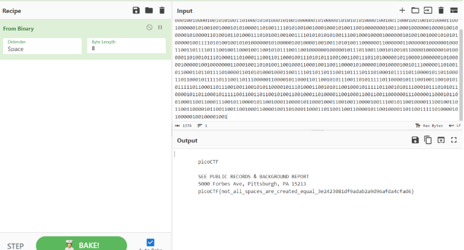Save output to file
The height and width of the screenshot is (250, 464).
click(x=415, y=140)
